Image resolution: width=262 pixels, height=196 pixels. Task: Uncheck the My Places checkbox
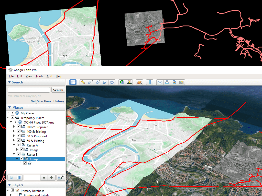13,113
